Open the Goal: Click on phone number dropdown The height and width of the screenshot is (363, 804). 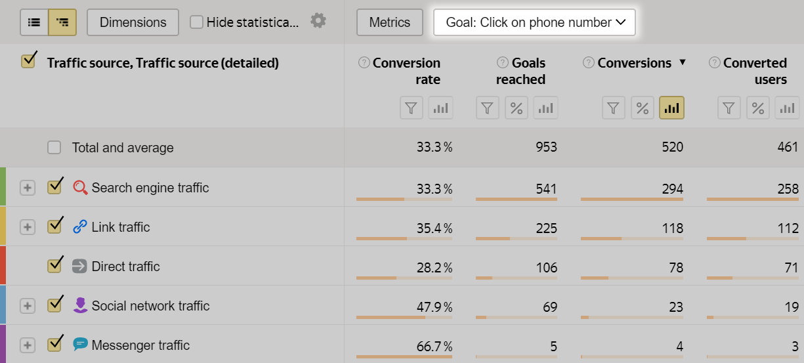pyautogui.click(x=534, y=22)
